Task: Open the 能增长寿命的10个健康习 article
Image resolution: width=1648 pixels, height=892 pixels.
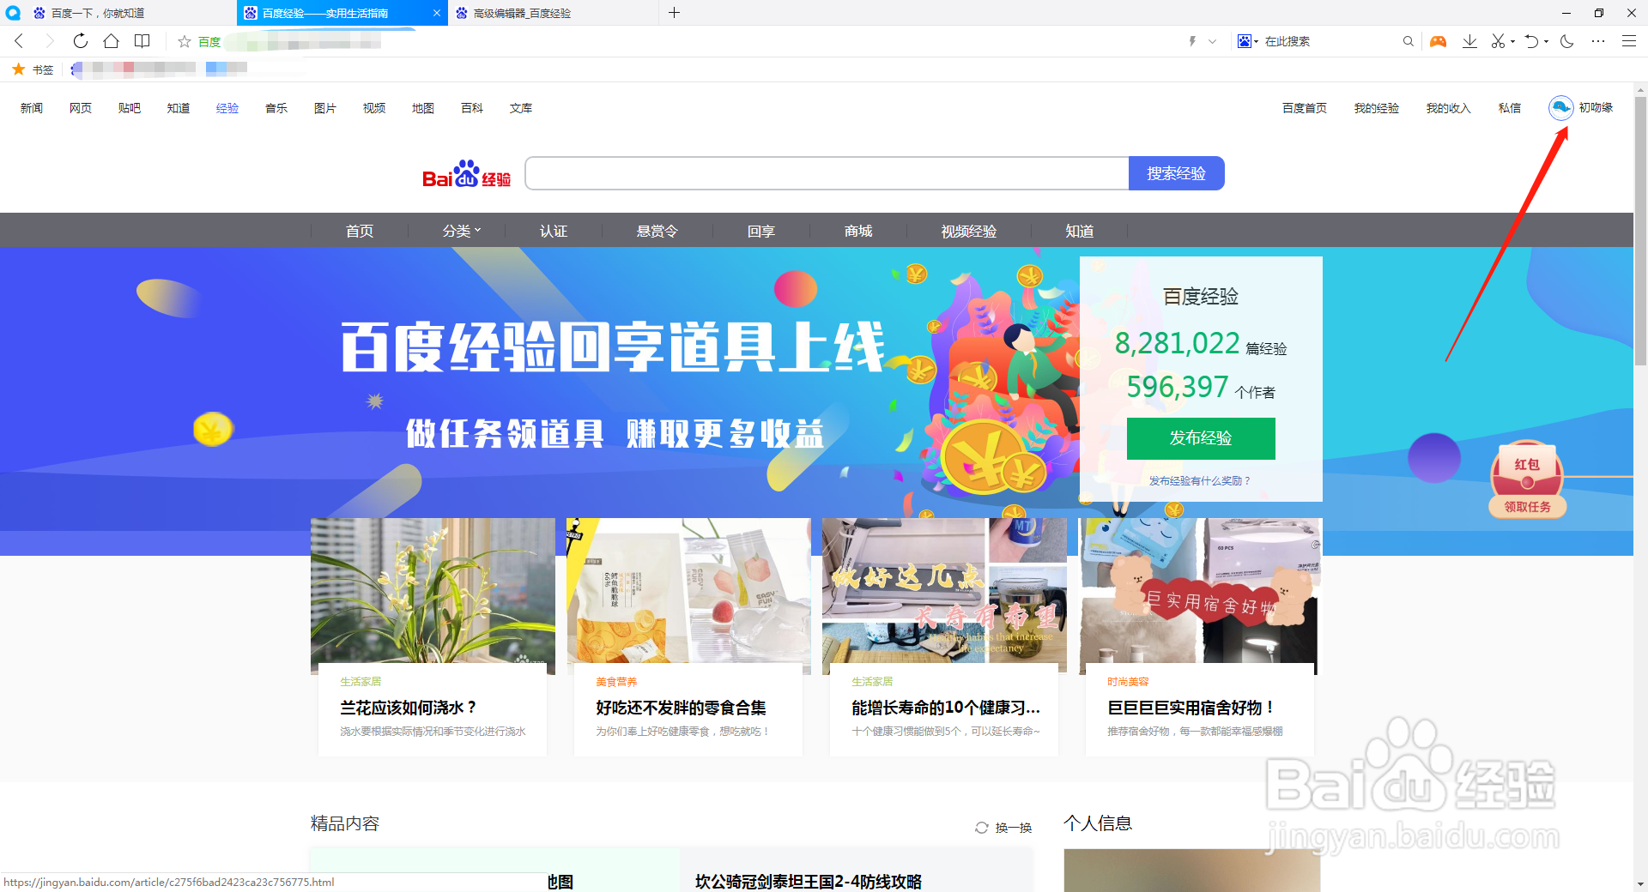Action: 946,708
